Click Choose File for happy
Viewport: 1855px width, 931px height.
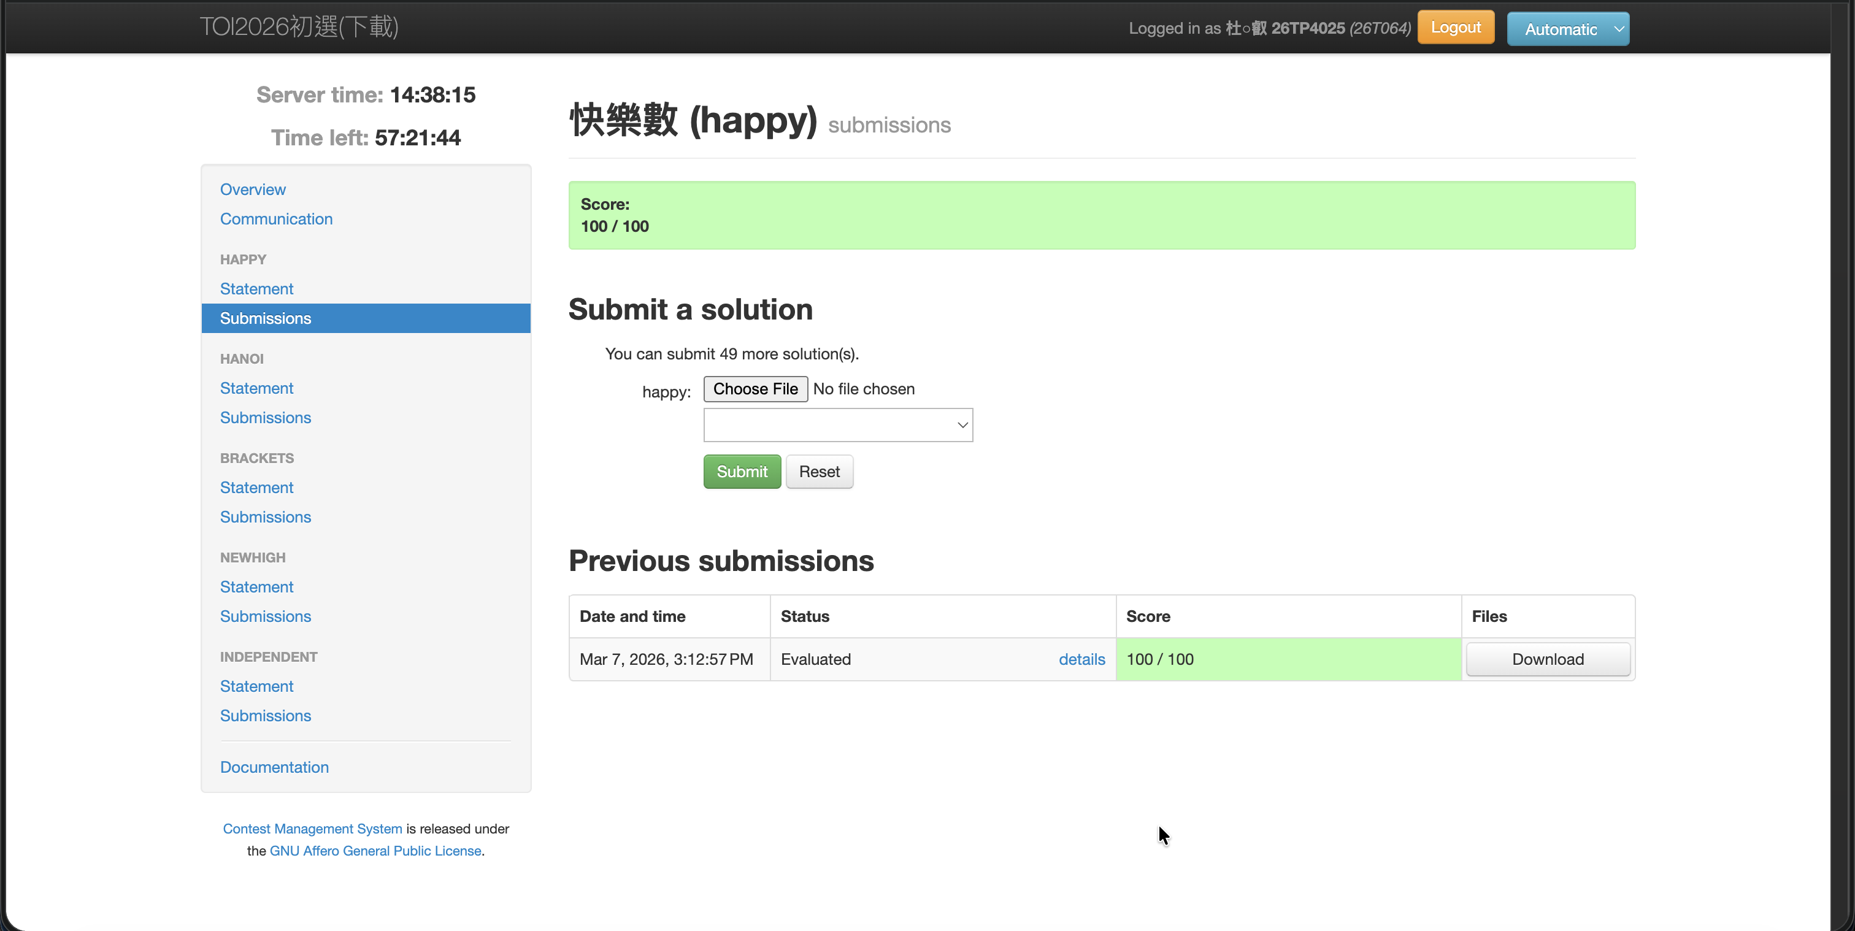[x=755, y=389]
